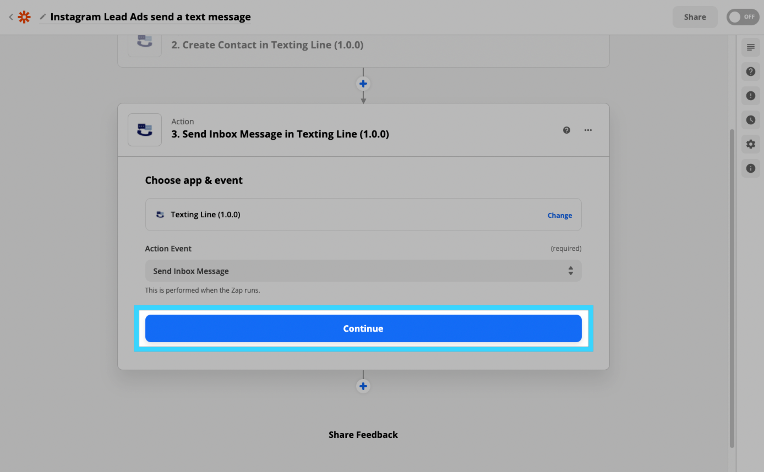
Task: Click Texting Line app icon on step 3 header
Action: tap(145, 130)
